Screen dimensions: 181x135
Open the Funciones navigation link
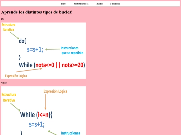point(115,4)
